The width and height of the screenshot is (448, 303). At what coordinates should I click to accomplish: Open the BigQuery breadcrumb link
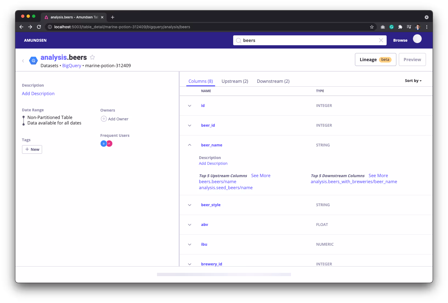tap(72, 66)
